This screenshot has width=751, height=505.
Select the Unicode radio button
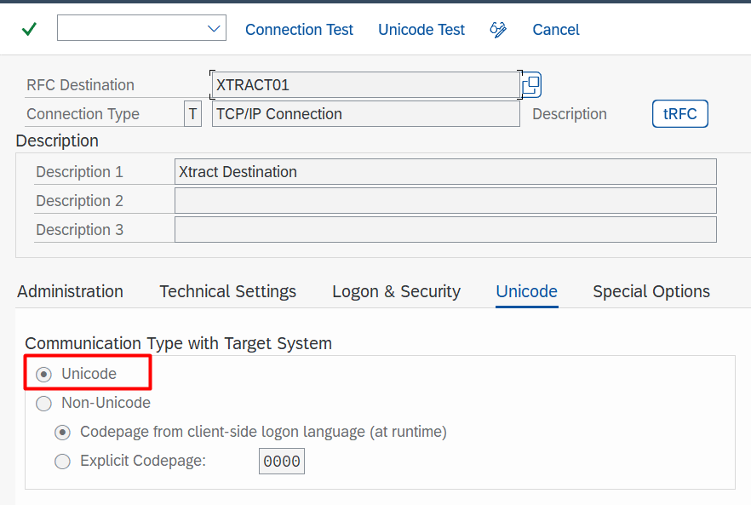(44, 374)
